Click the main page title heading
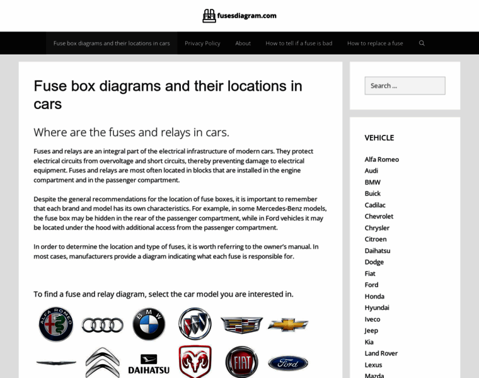This screenshot has width=479, height=378. coord(168,95)
